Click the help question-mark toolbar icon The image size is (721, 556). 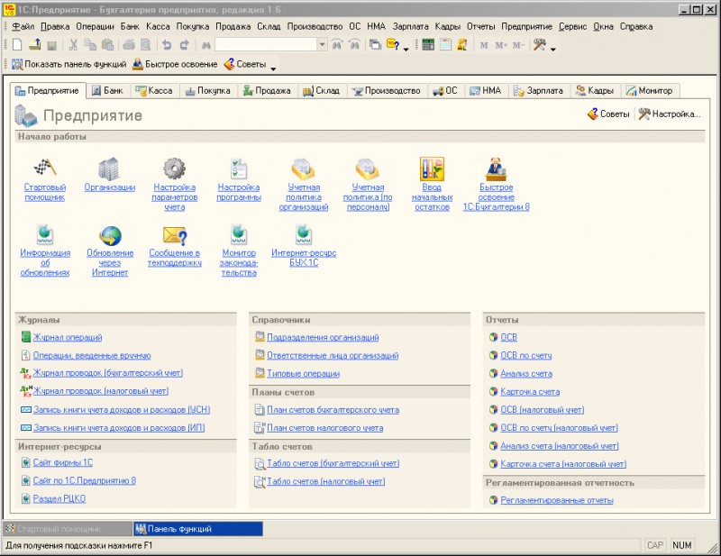point(393,45)
